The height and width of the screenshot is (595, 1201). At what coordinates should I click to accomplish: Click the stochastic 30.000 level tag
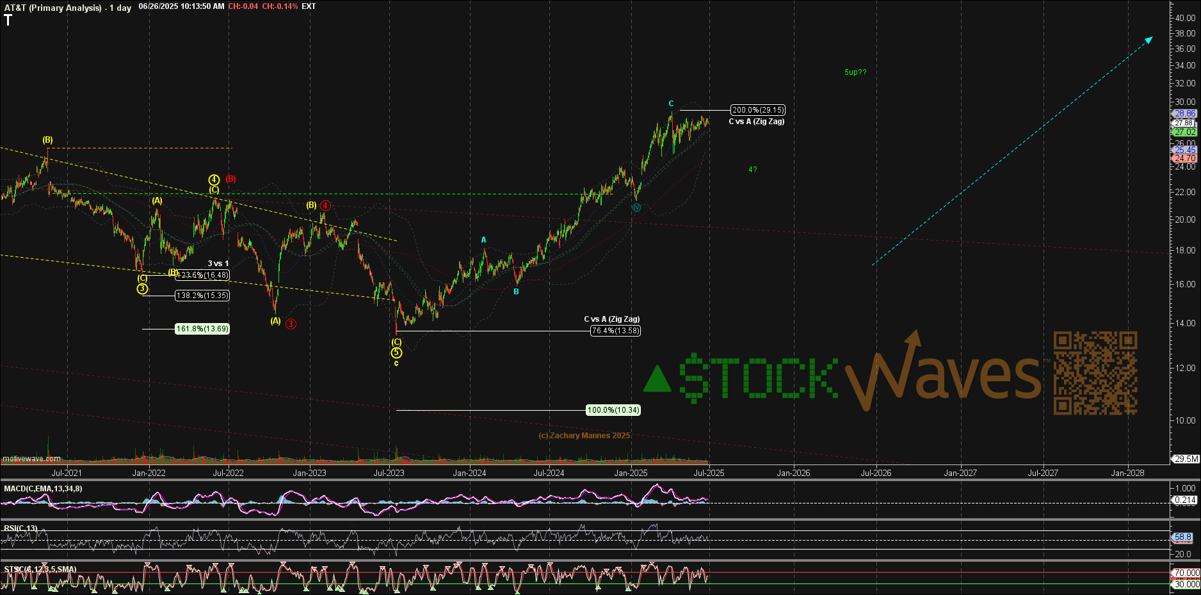1186,584
